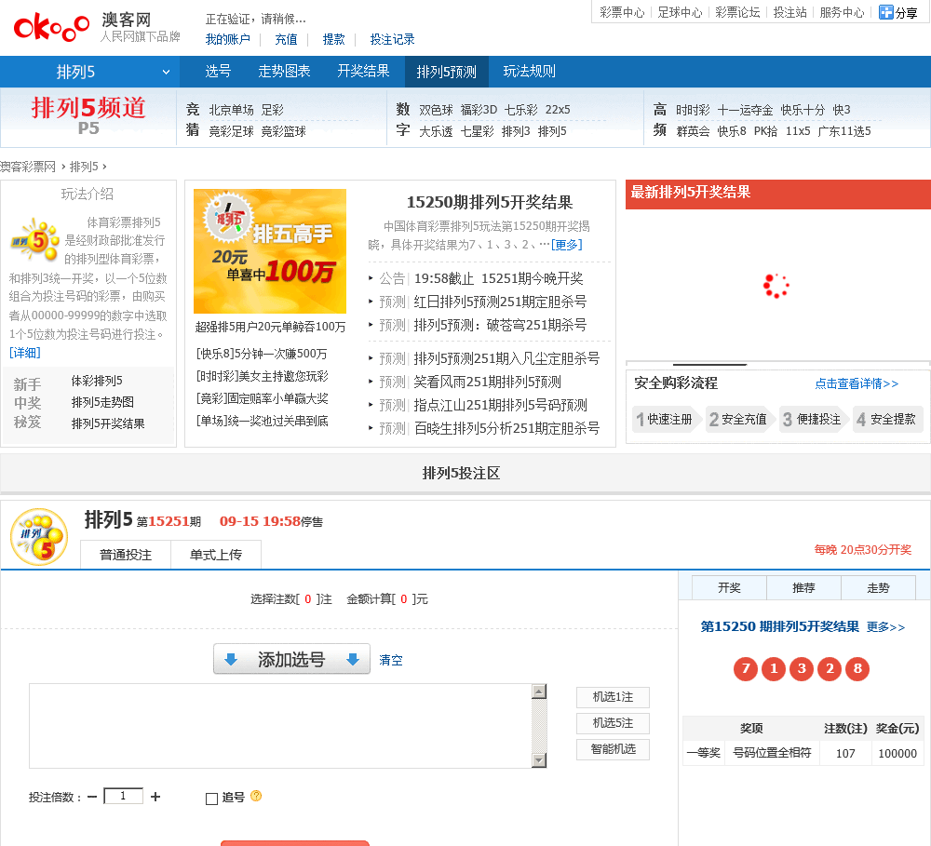Click the Okooo site logo
Viewport: 931px width, 846px height.
pos(51,27)
